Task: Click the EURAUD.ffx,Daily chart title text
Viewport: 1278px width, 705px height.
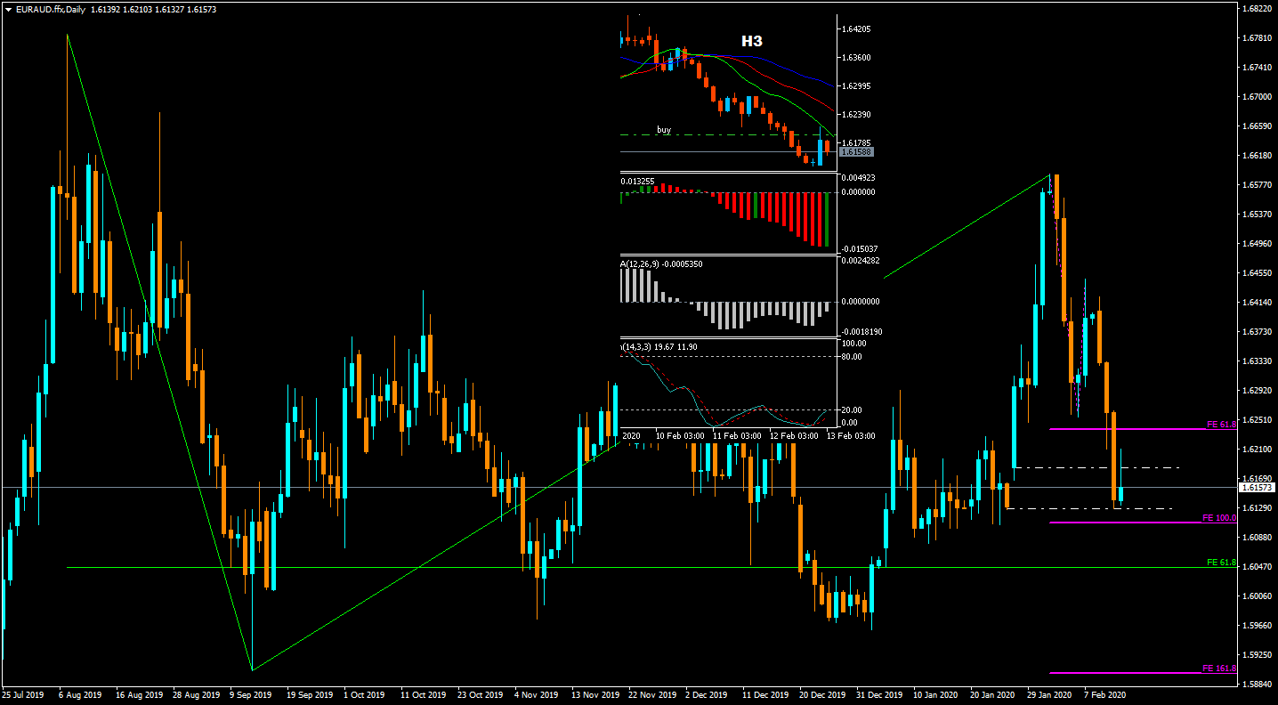Action: pyautogui.click(x=50, y=9)
